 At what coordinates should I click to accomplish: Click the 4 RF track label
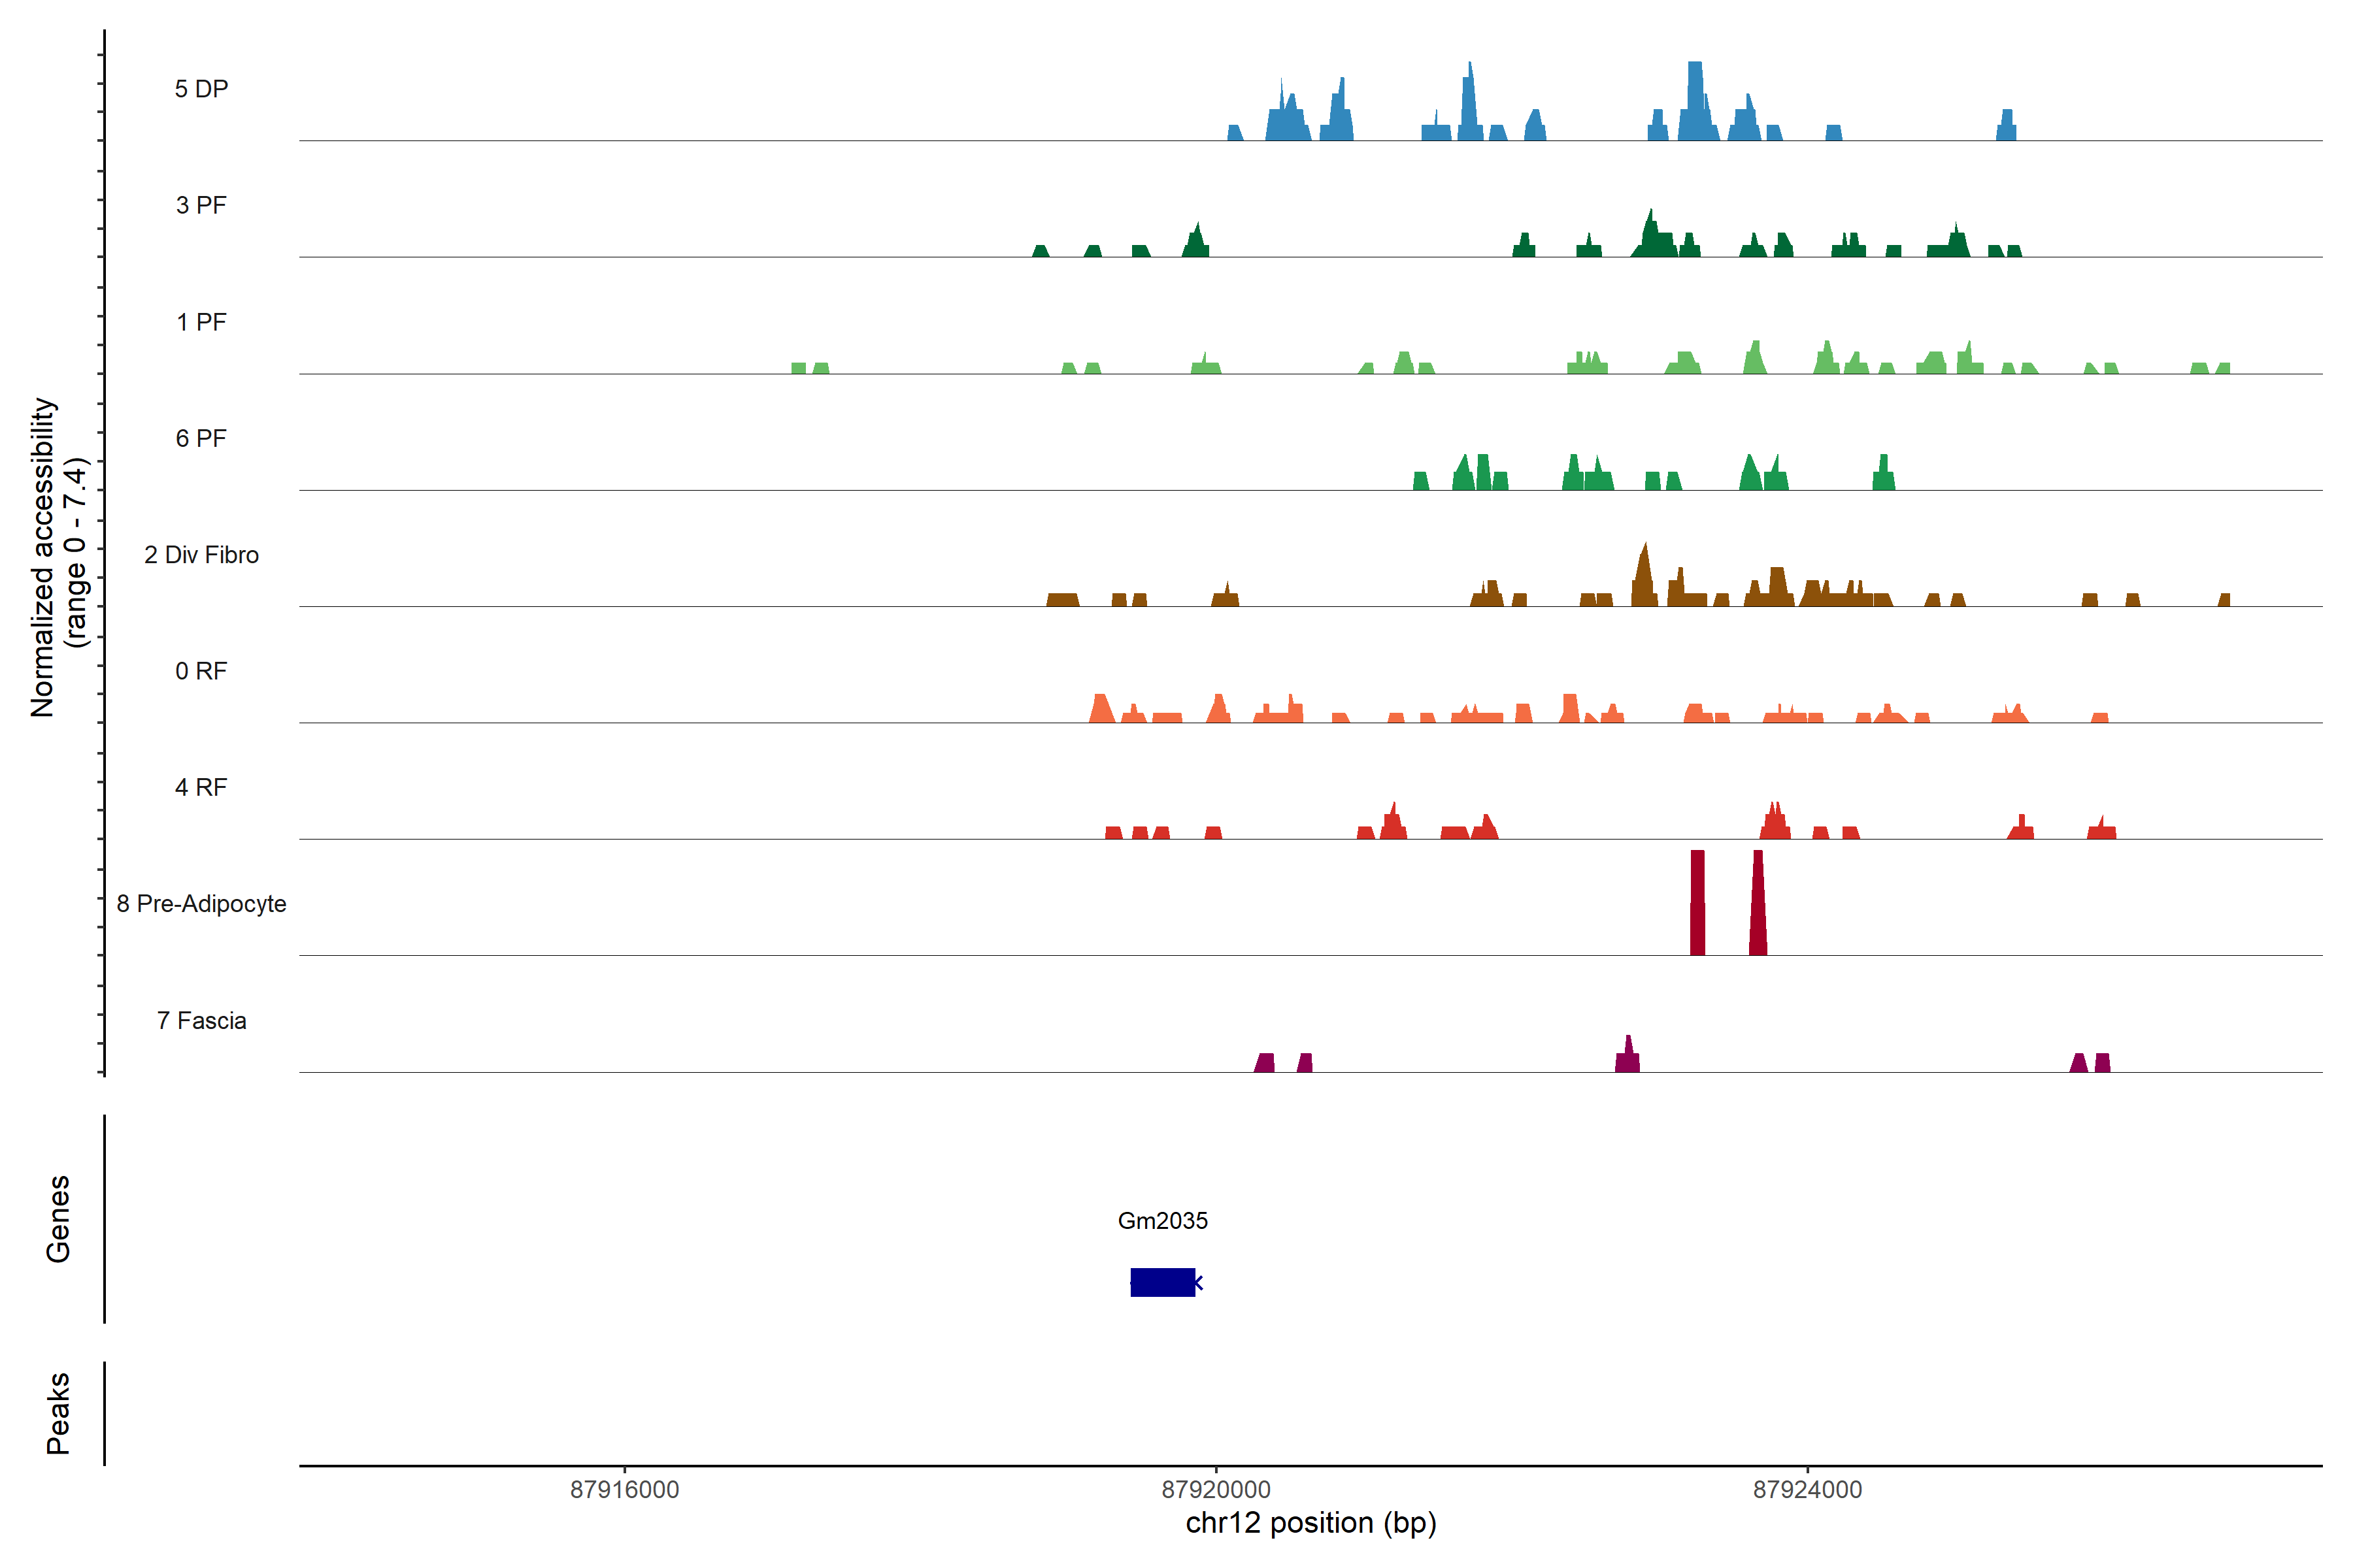201,787
